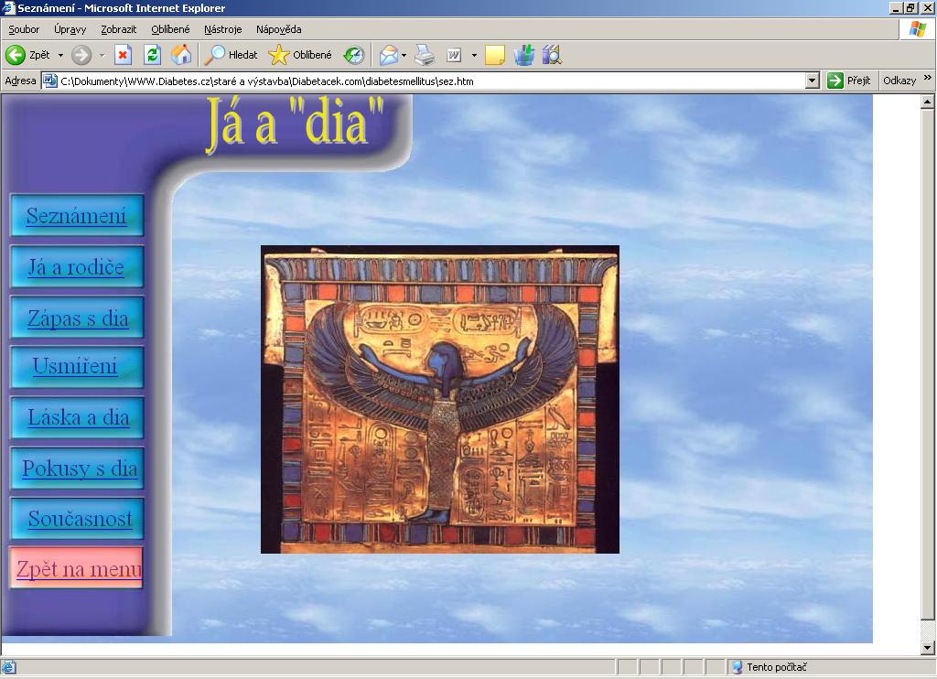Return via the Zpět na menu link
Screen dimensions: 937x679
(79, 568)
